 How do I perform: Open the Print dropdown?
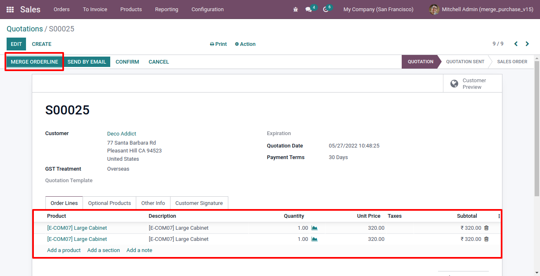(218, 44)
